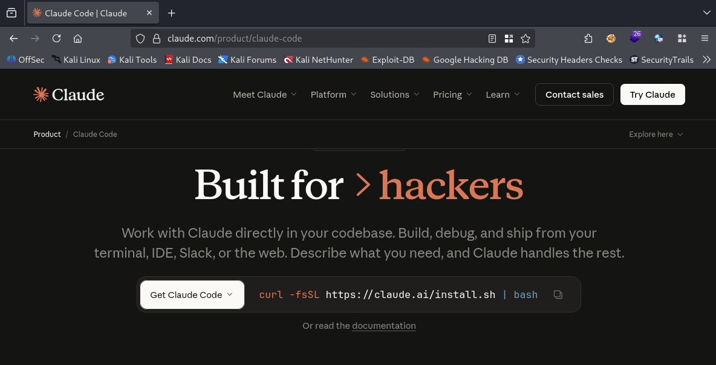Expand the Pricing navigation menu
Image resolution: width=716 pixels, height=365 pixels.
[452, 95]
